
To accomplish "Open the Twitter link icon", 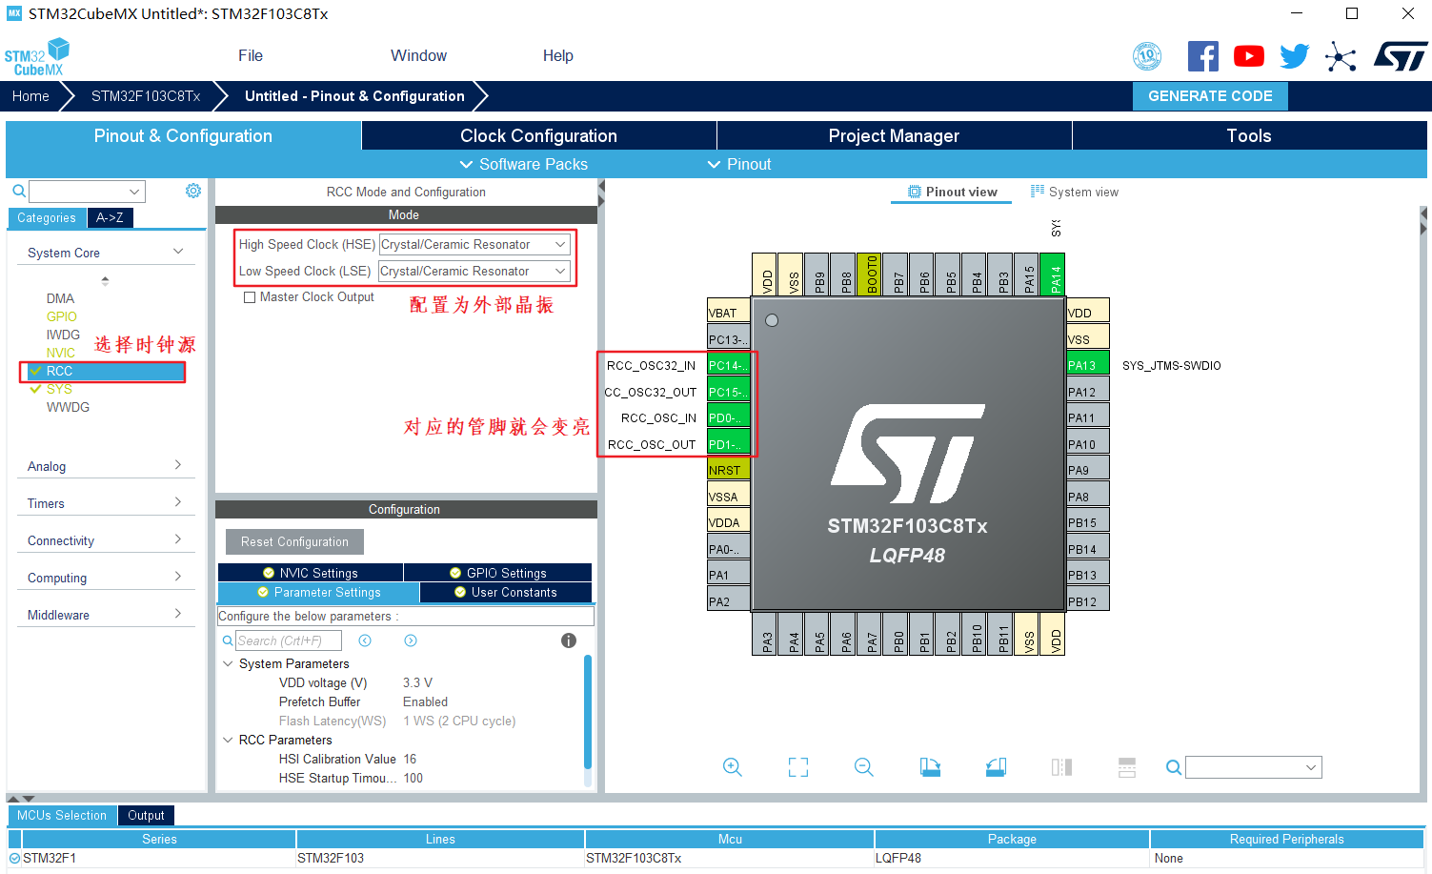I will [1294, 56].
